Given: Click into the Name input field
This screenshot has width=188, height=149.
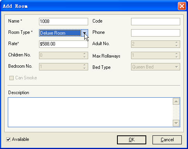Looking at the screenshot, I should (64, 21).
